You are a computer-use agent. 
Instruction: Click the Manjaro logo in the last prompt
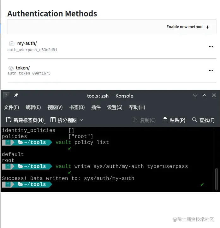[8, 184]
